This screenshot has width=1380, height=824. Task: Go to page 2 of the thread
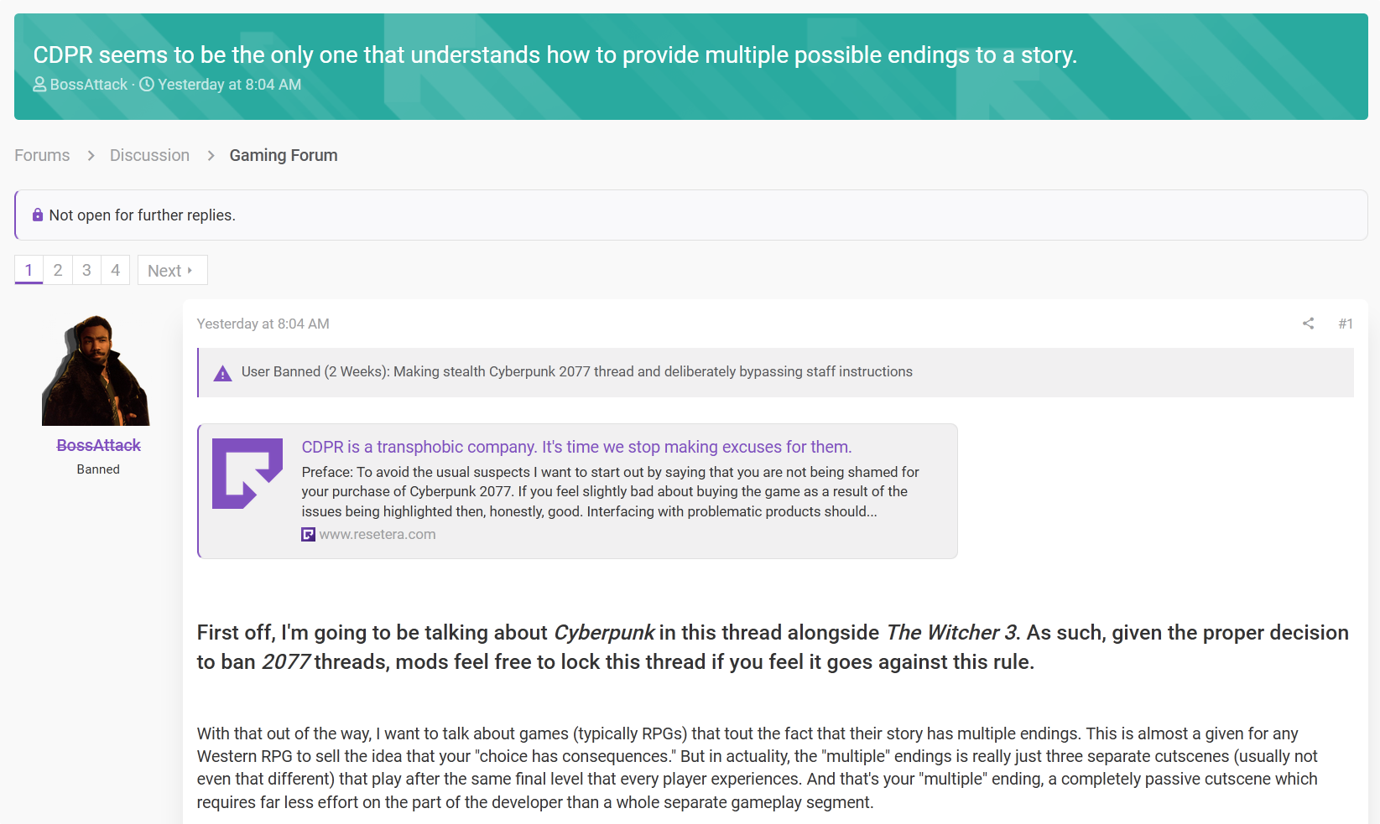pos(58,270)
